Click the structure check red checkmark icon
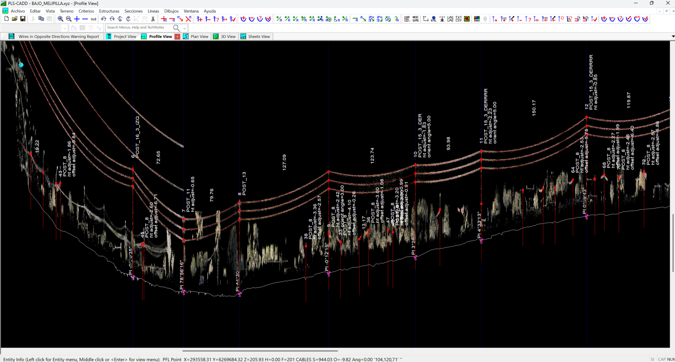Screen dimensions: 675x362 pyautogui.click(x=233, y=19)
